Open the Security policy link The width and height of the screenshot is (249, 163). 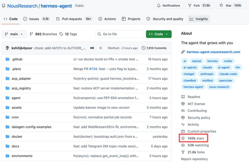[x=199, y=118]
